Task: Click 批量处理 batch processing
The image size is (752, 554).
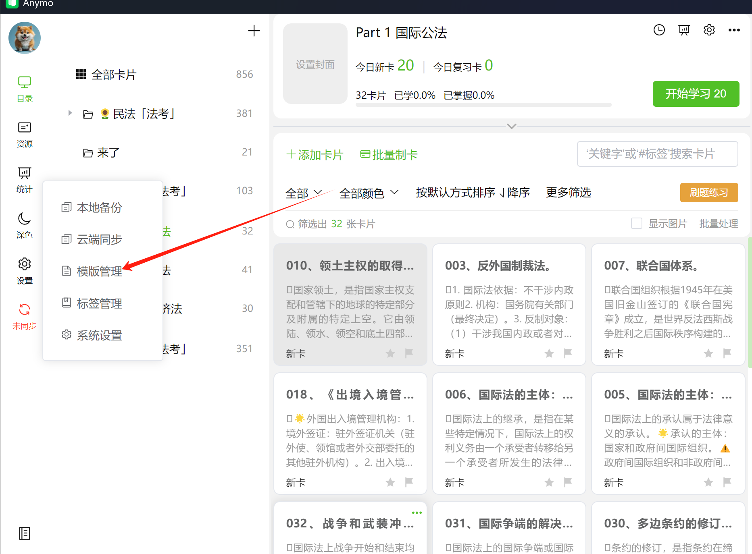Action: (x=719, y=224)
